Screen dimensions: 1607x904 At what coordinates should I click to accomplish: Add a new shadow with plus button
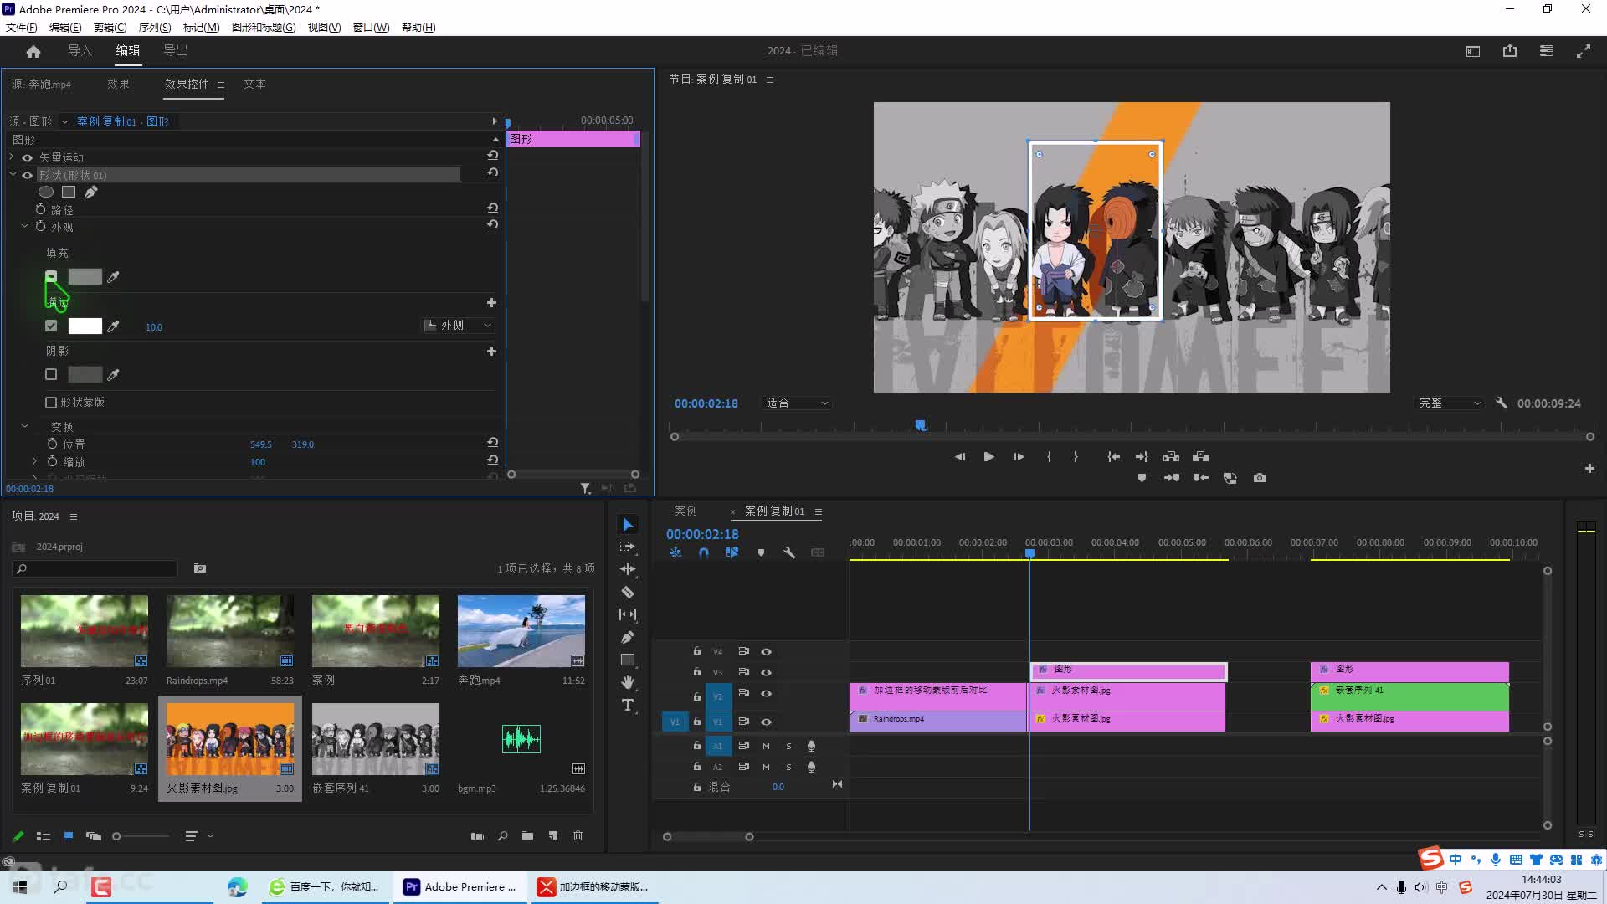click(491, 351)
